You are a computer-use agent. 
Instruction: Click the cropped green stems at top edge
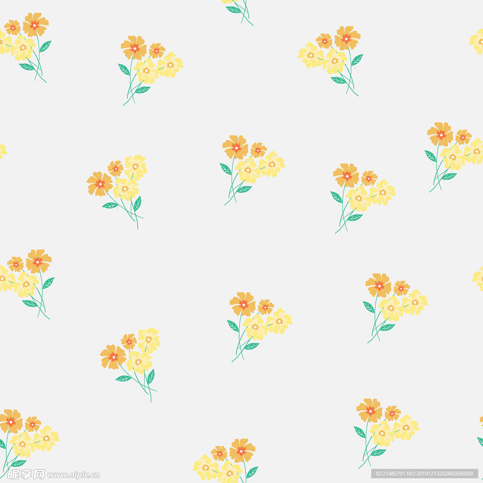(x=241, y=10)
